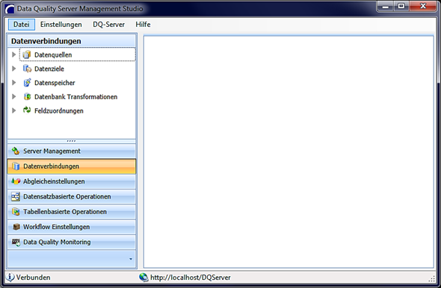Viewport: 441px width, 288px height.
Task: Expand the Datenziele tree node
Action: pyautogui.click(x=13, y=69)
